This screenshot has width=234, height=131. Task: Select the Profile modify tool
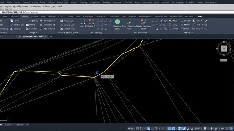click(30, 25)
